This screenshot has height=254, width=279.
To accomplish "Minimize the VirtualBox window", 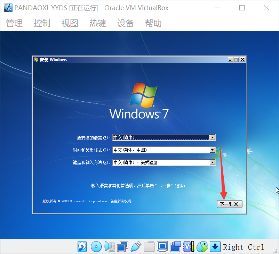I will [x=218, y=8].
